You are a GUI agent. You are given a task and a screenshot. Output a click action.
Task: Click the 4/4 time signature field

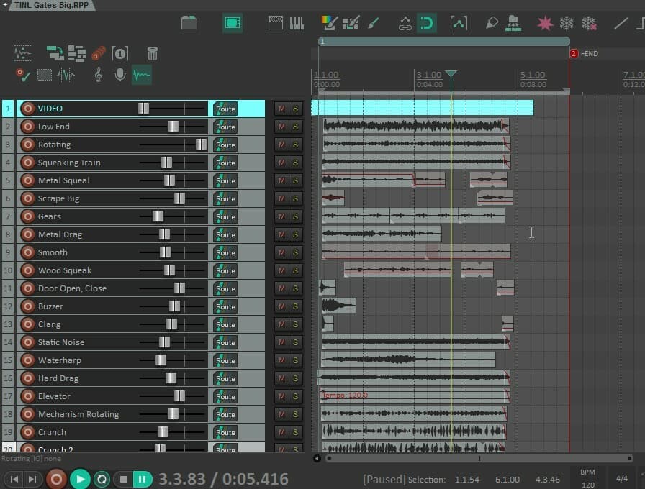coord(621,479)
